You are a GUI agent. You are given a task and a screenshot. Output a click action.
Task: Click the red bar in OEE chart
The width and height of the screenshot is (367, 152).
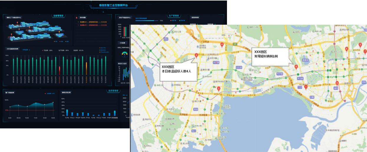pos(60,70)
